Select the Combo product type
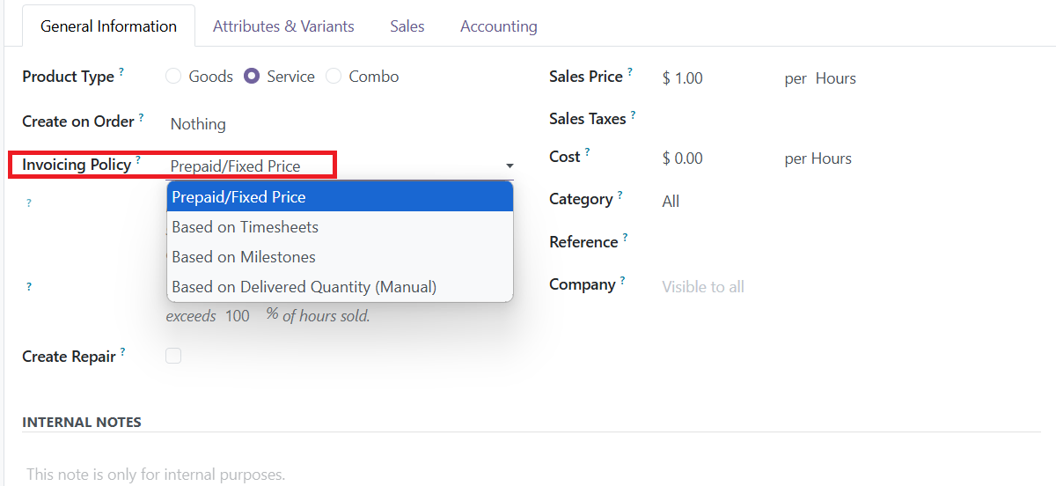This screenshot has width=1056, height=486. tap(334, 77)
